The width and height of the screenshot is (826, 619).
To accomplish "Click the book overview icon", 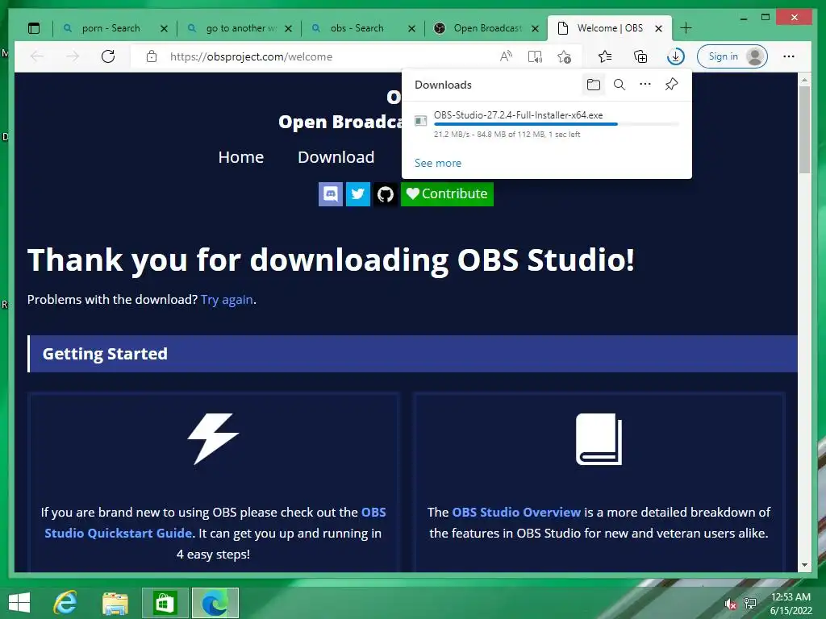I will [x=599, y=439].
